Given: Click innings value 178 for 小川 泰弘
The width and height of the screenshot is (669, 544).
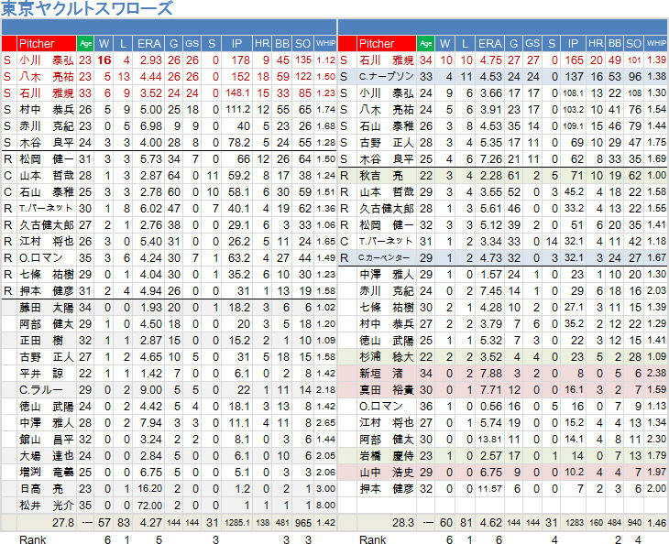Looking at the screenshot, I should click(241, 60).
